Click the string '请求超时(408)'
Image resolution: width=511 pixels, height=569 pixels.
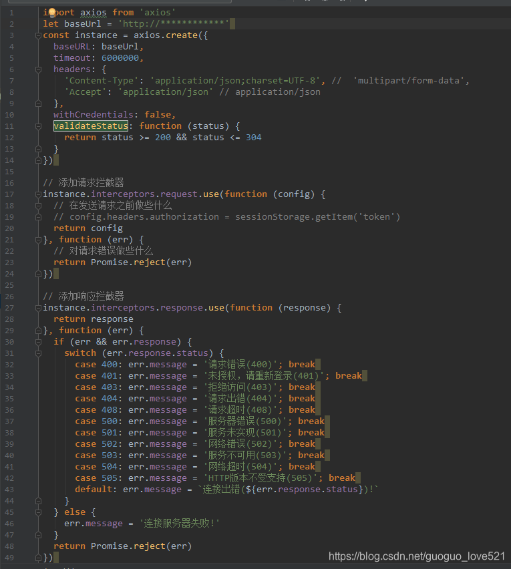[240, 409]
